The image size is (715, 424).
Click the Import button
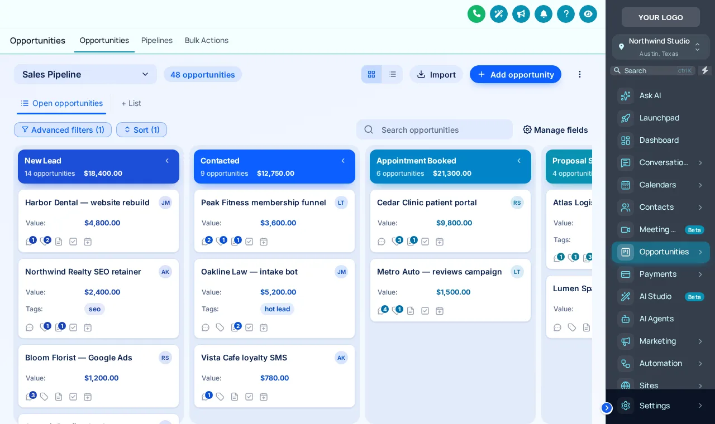point(436,74)
